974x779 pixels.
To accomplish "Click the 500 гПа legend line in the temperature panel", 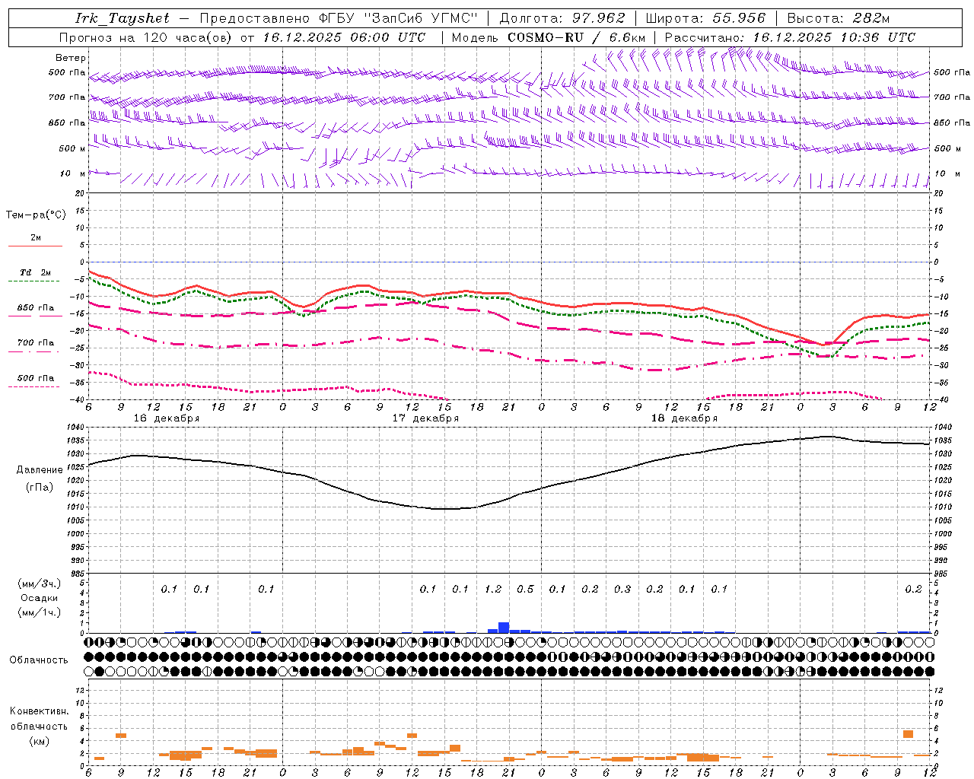I will (33, 387).
